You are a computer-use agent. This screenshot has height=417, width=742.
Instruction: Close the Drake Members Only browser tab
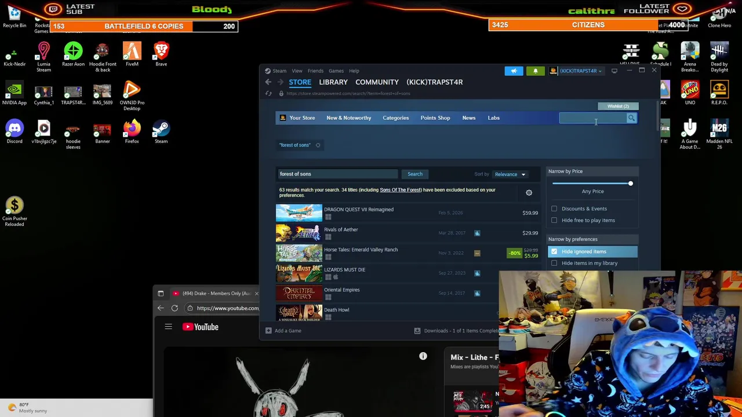click(x=256, y=294)
